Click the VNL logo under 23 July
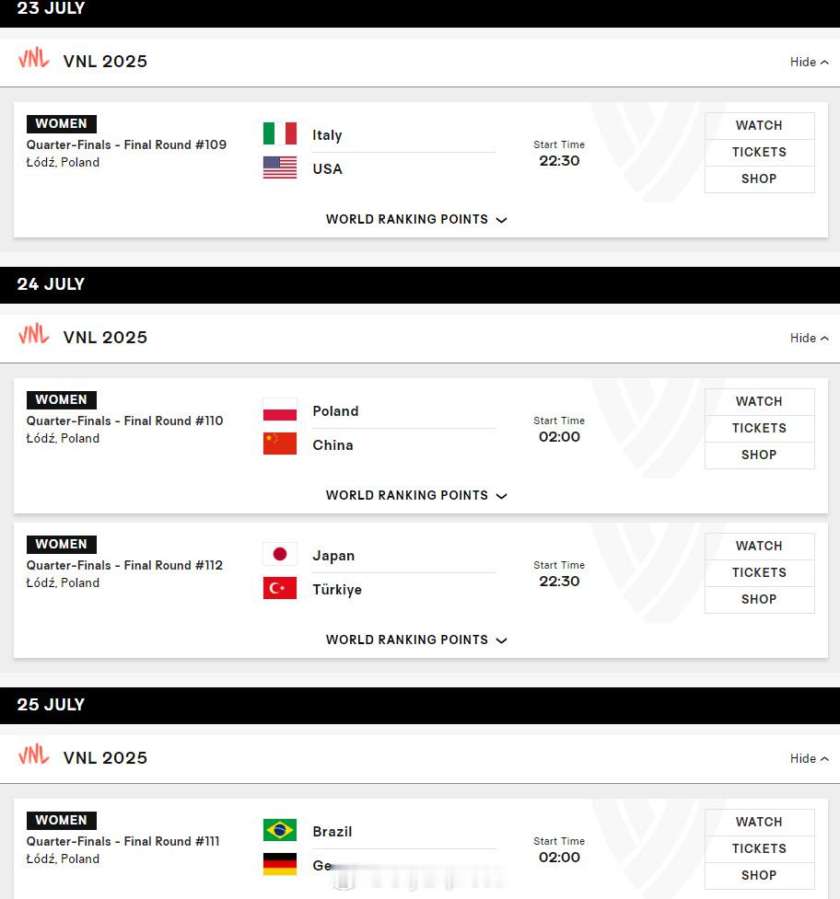Image resolution: width=840 pixels, height=899 pixels. 34,58
